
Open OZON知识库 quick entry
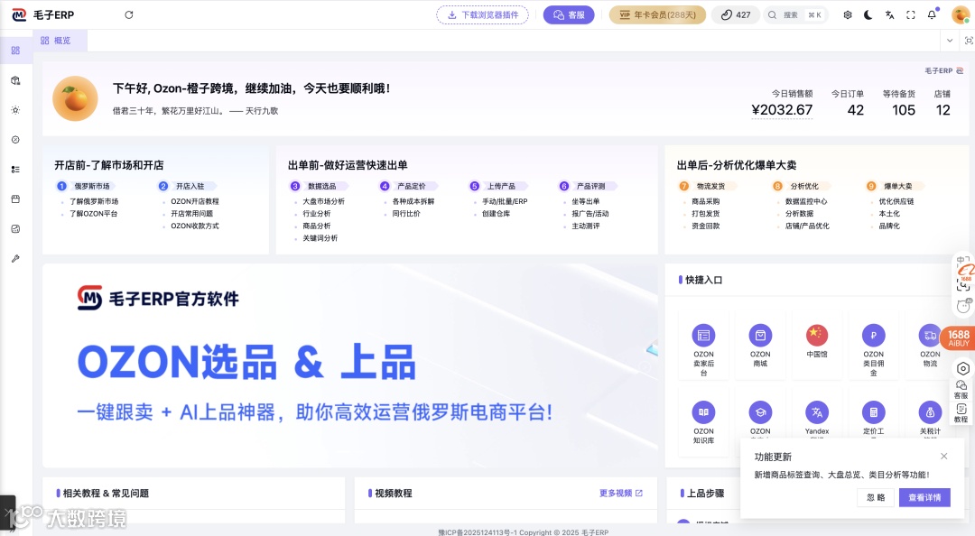[x=703, y=421]
